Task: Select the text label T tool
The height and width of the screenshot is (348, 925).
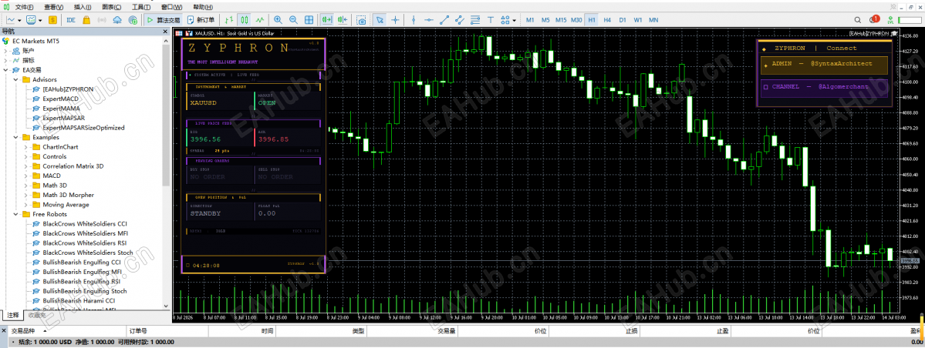Action: (x=491, y=19)
